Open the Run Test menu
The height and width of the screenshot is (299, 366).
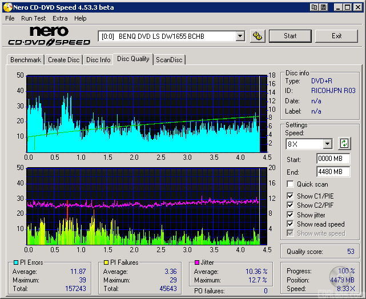(x=34, y=18)
